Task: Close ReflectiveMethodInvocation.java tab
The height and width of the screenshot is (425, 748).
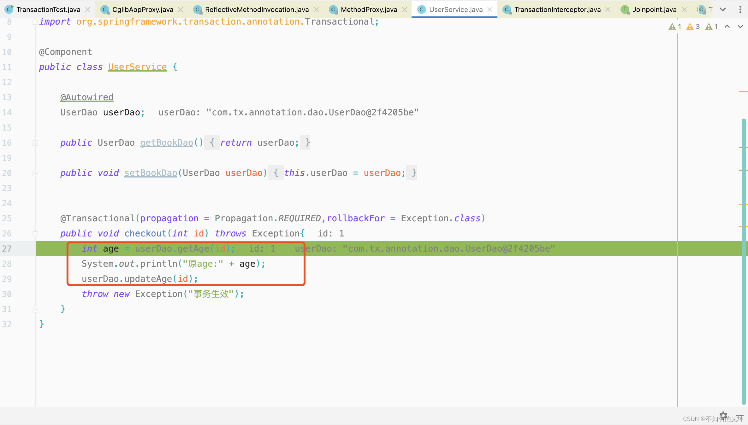Action: pos(316,9)
